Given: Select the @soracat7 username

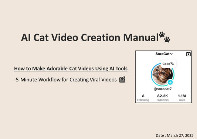Looking at the screenshot, I should tap(163, 89).
